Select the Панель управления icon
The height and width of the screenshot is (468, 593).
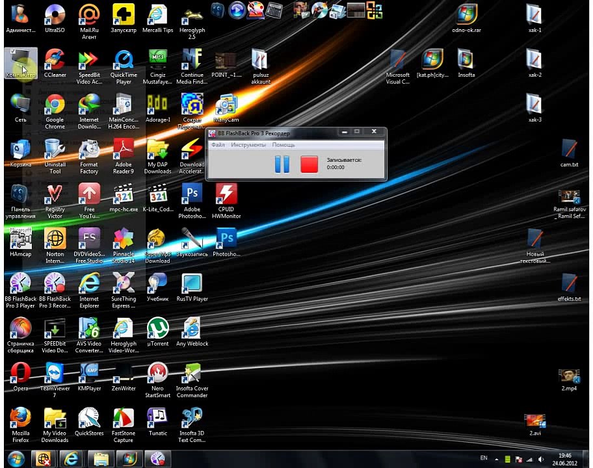(20, 201)
